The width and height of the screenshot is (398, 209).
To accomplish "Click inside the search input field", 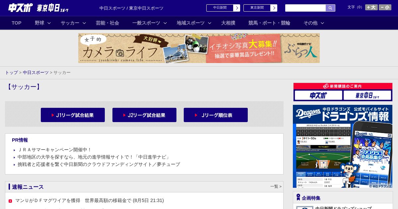I will tap(305, 8).
